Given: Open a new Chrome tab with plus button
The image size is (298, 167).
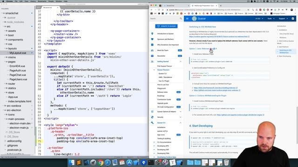Looking at the screenshot, I should [221, 6].
